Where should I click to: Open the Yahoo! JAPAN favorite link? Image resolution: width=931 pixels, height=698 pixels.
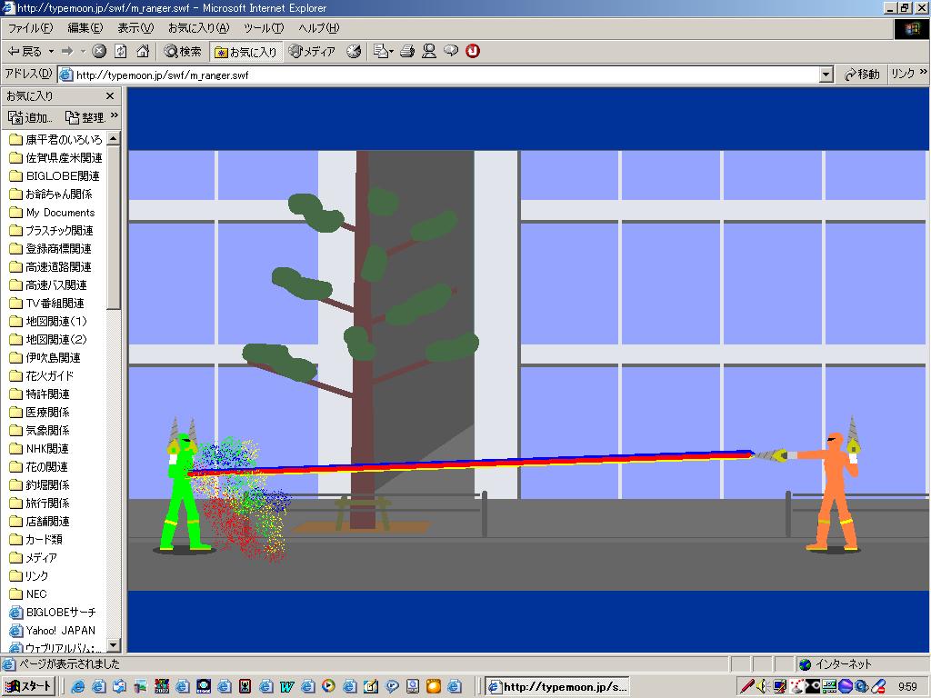click(53, 631)
